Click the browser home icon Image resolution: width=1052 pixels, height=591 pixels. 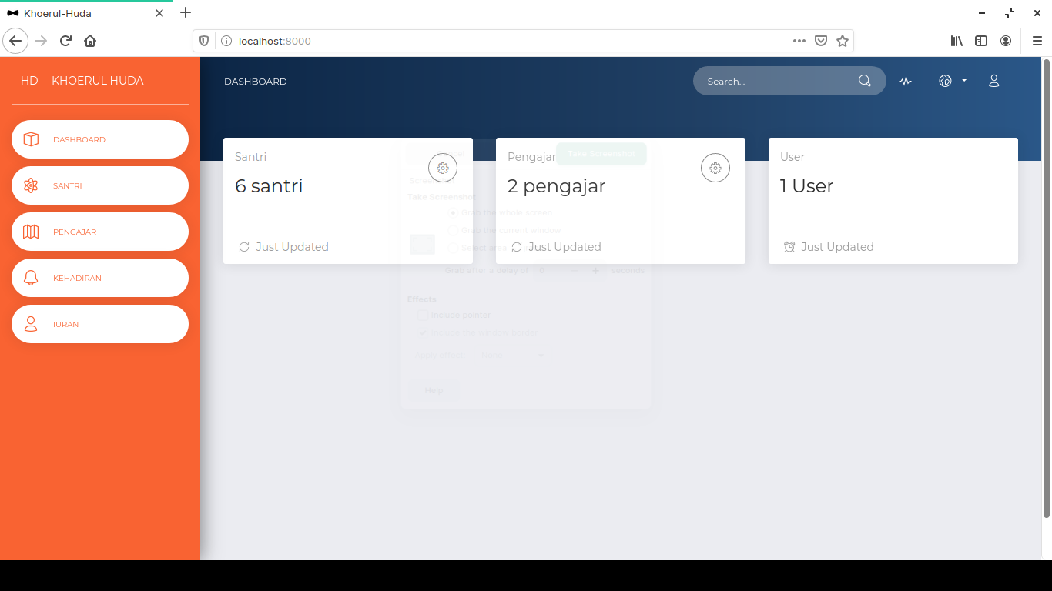point(90,41)
